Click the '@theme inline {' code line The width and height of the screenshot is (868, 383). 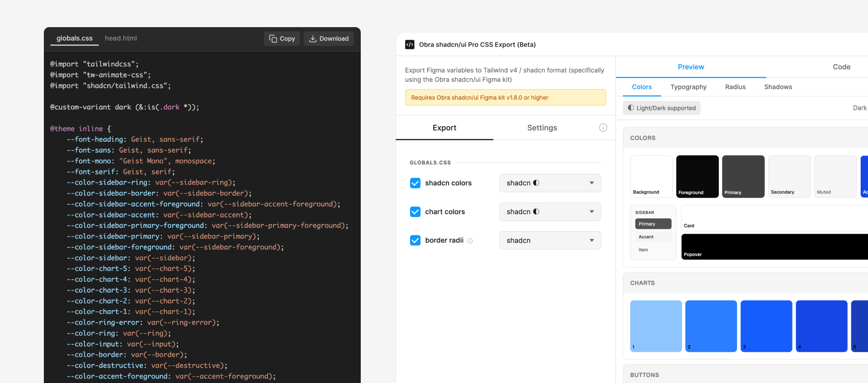[80, 129]
